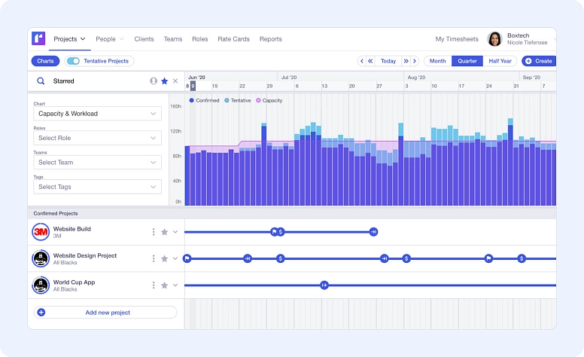Open the Capacity & Workload chart dropdown

98,114
